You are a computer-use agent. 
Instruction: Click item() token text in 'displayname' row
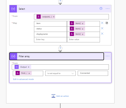click(78, 34)
